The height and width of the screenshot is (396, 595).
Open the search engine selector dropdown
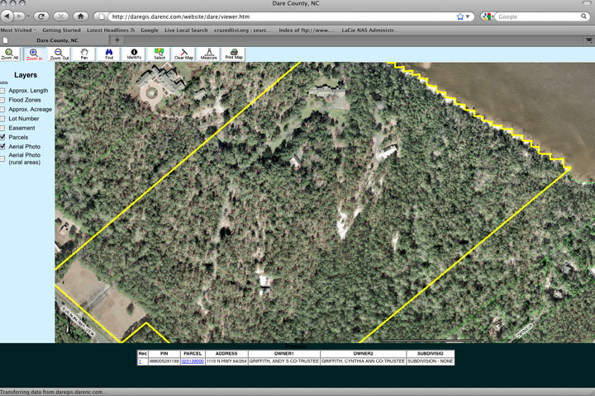click(x=488, y=16)
